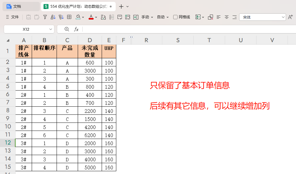Expand the freeze panes dropdown arrow
Image resolution: width=296 pixels, height=174 pixels.
[203, 17]
